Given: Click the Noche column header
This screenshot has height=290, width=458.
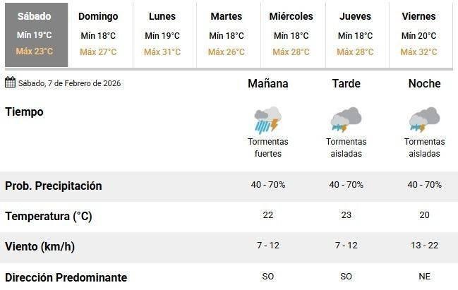Looking at the screenshot, I should [x=424, y=83].
